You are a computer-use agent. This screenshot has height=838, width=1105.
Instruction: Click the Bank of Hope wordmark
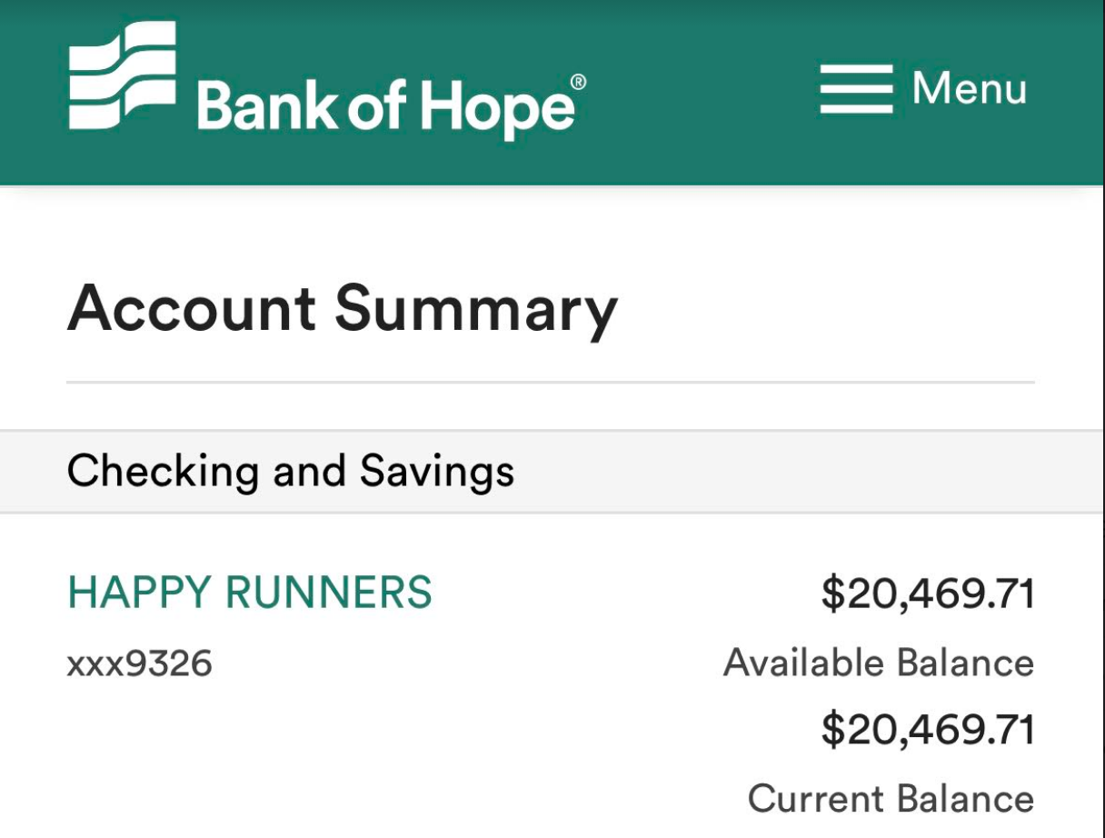coord(385,107)
